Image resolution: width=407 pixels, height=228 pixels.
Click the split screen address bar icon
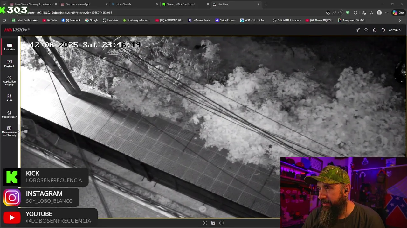(x=328, y=13)
